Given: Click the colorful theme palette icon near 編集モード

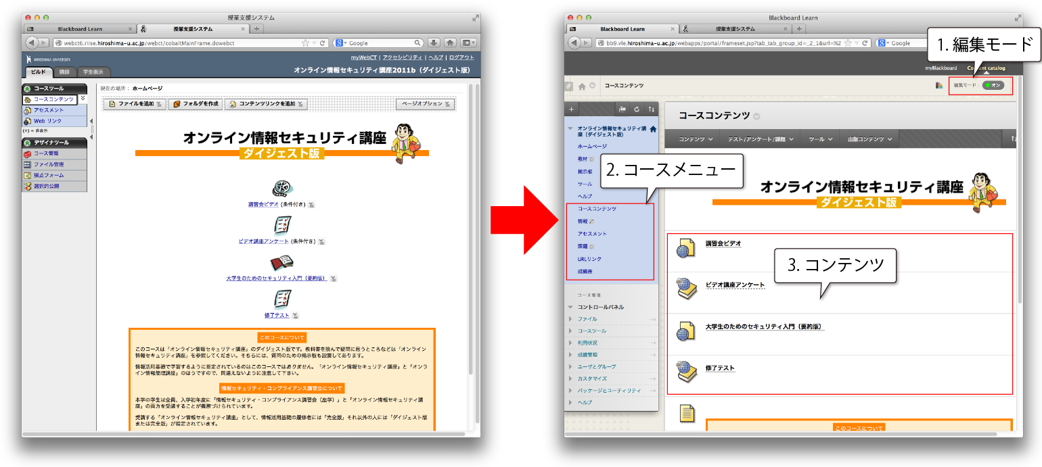Looking at the screenshot, I should point(939,86).
